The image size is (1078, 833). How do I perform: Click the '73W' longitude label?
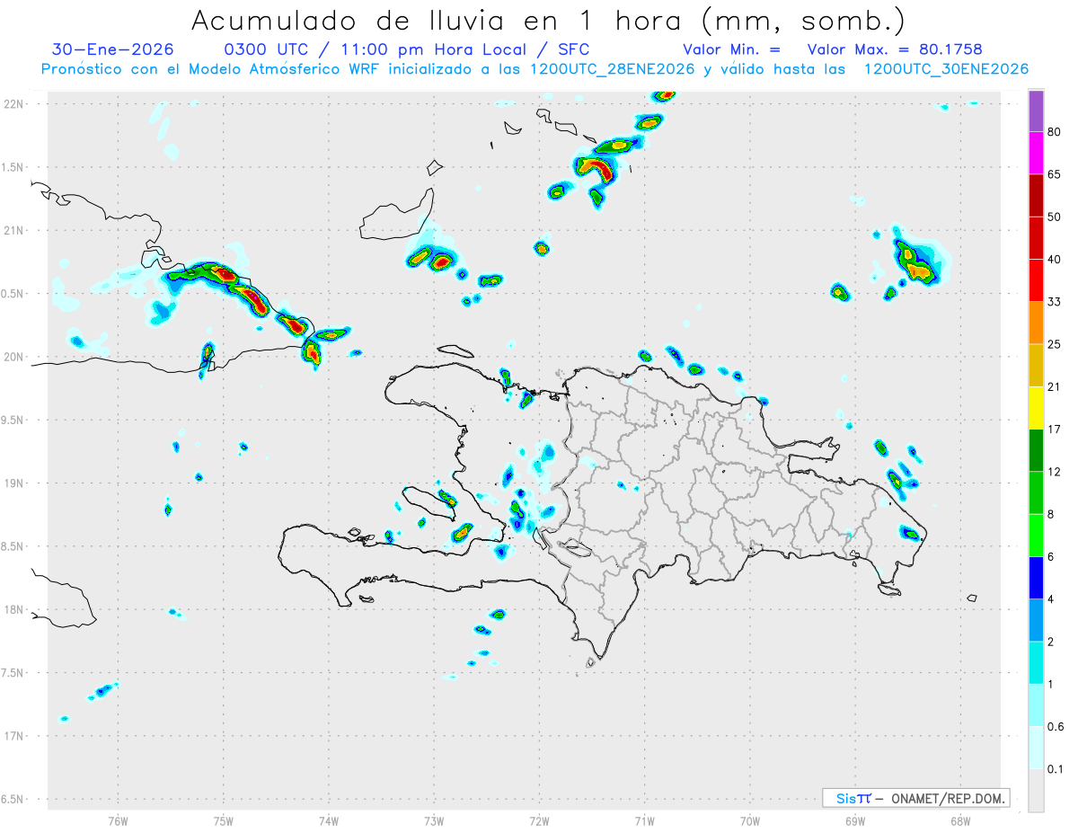[434, 820]
